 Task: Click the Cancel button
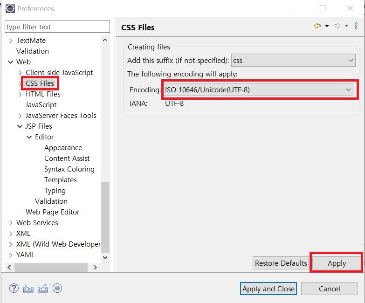pos(330,289)
